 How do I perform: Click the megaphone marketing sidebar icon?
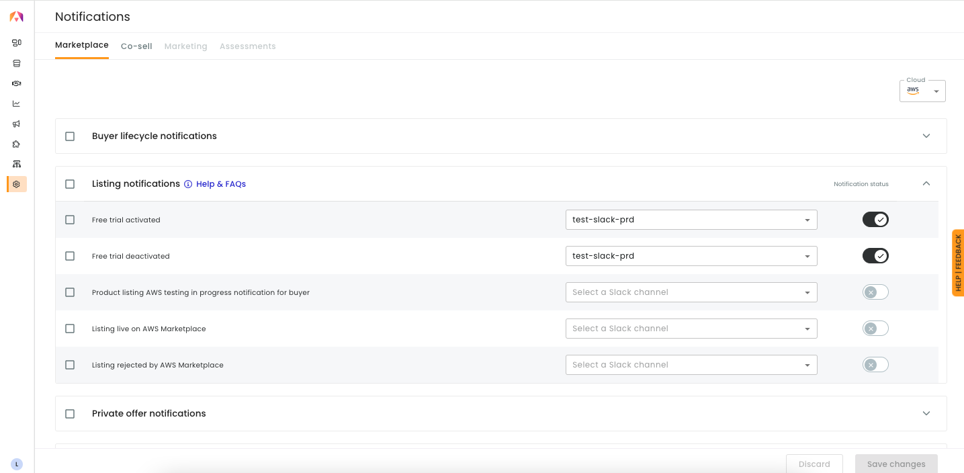(17, 124)
